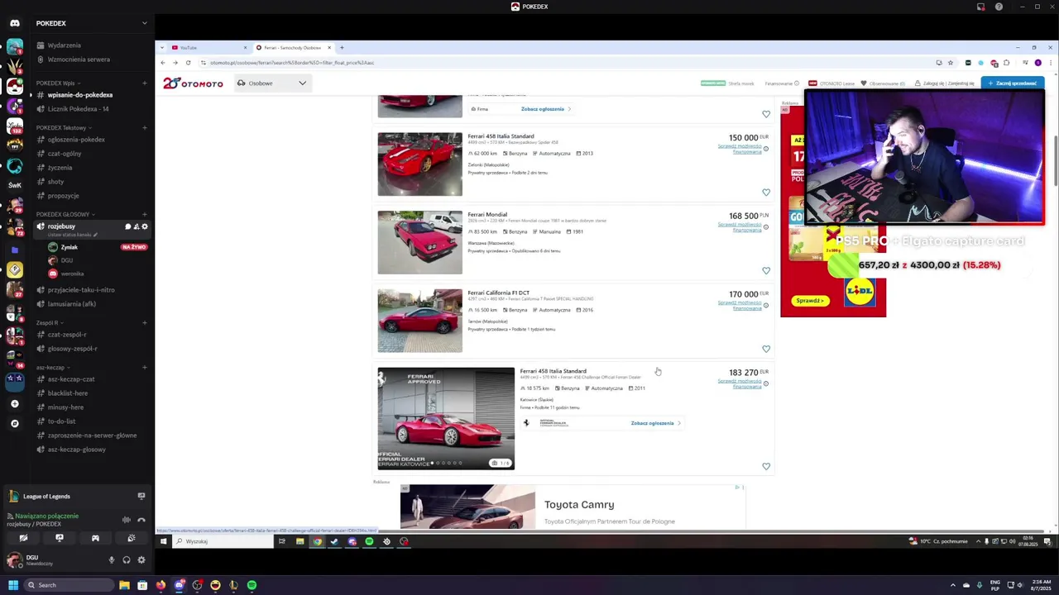Open chat for the rozjebusy voice channel
The image size is (1059, 595).
tap(128, 226)
